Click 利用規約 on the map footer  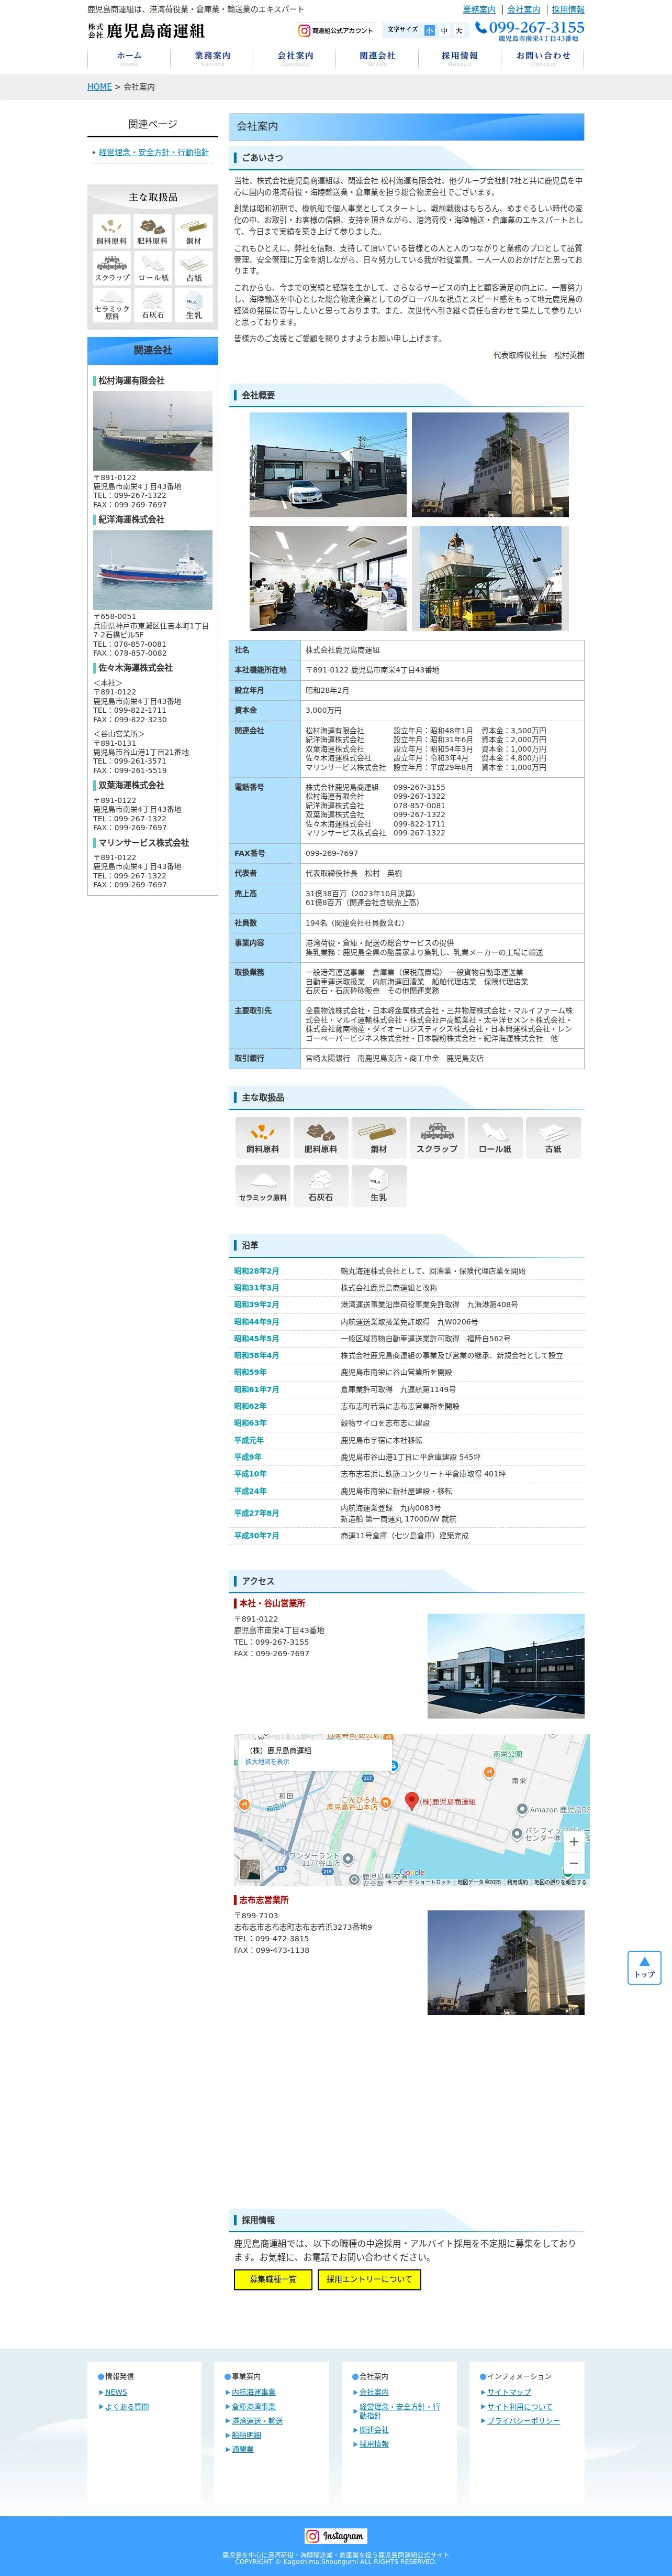click(517, 1882)
